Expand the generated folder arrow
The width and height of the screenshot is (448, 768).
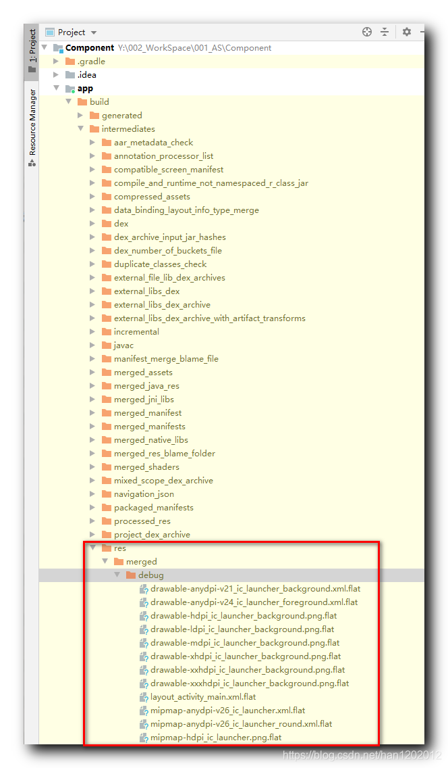[80, 116]
